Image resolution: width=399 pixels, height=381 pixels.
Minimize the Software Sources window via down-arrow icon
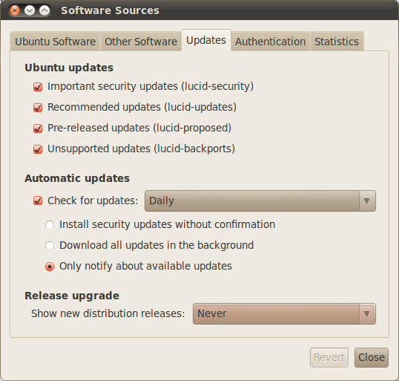30,10
